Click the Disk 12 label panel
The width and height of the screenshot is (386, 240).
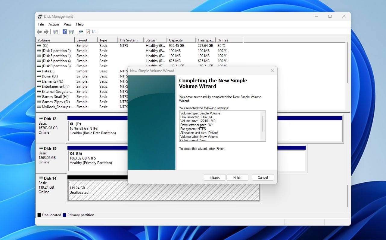point(51,129)
